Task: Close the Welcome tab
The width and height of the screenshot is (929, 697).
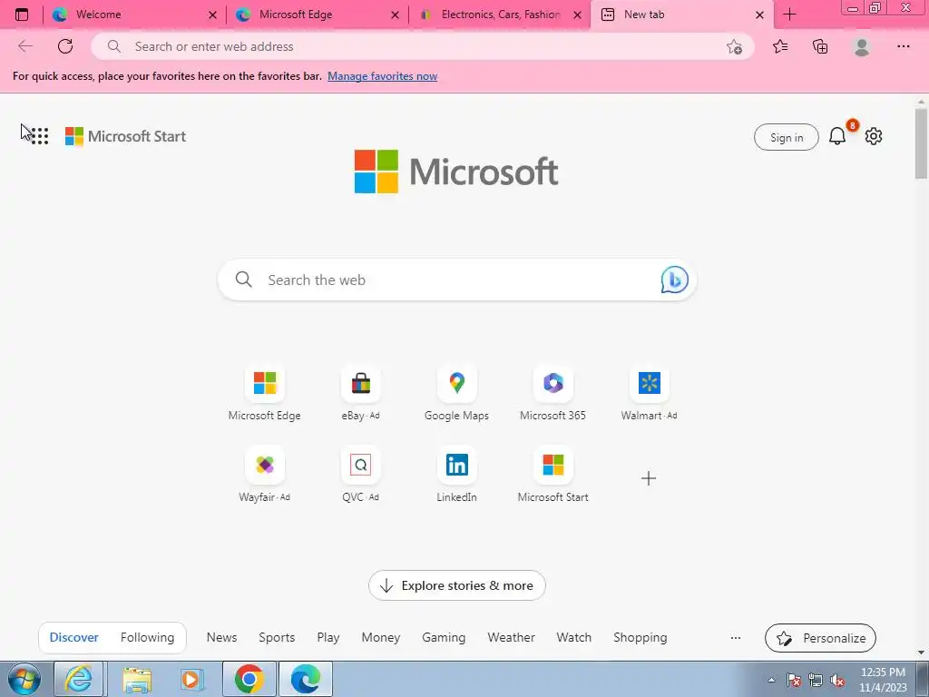Action: [212, 15]
